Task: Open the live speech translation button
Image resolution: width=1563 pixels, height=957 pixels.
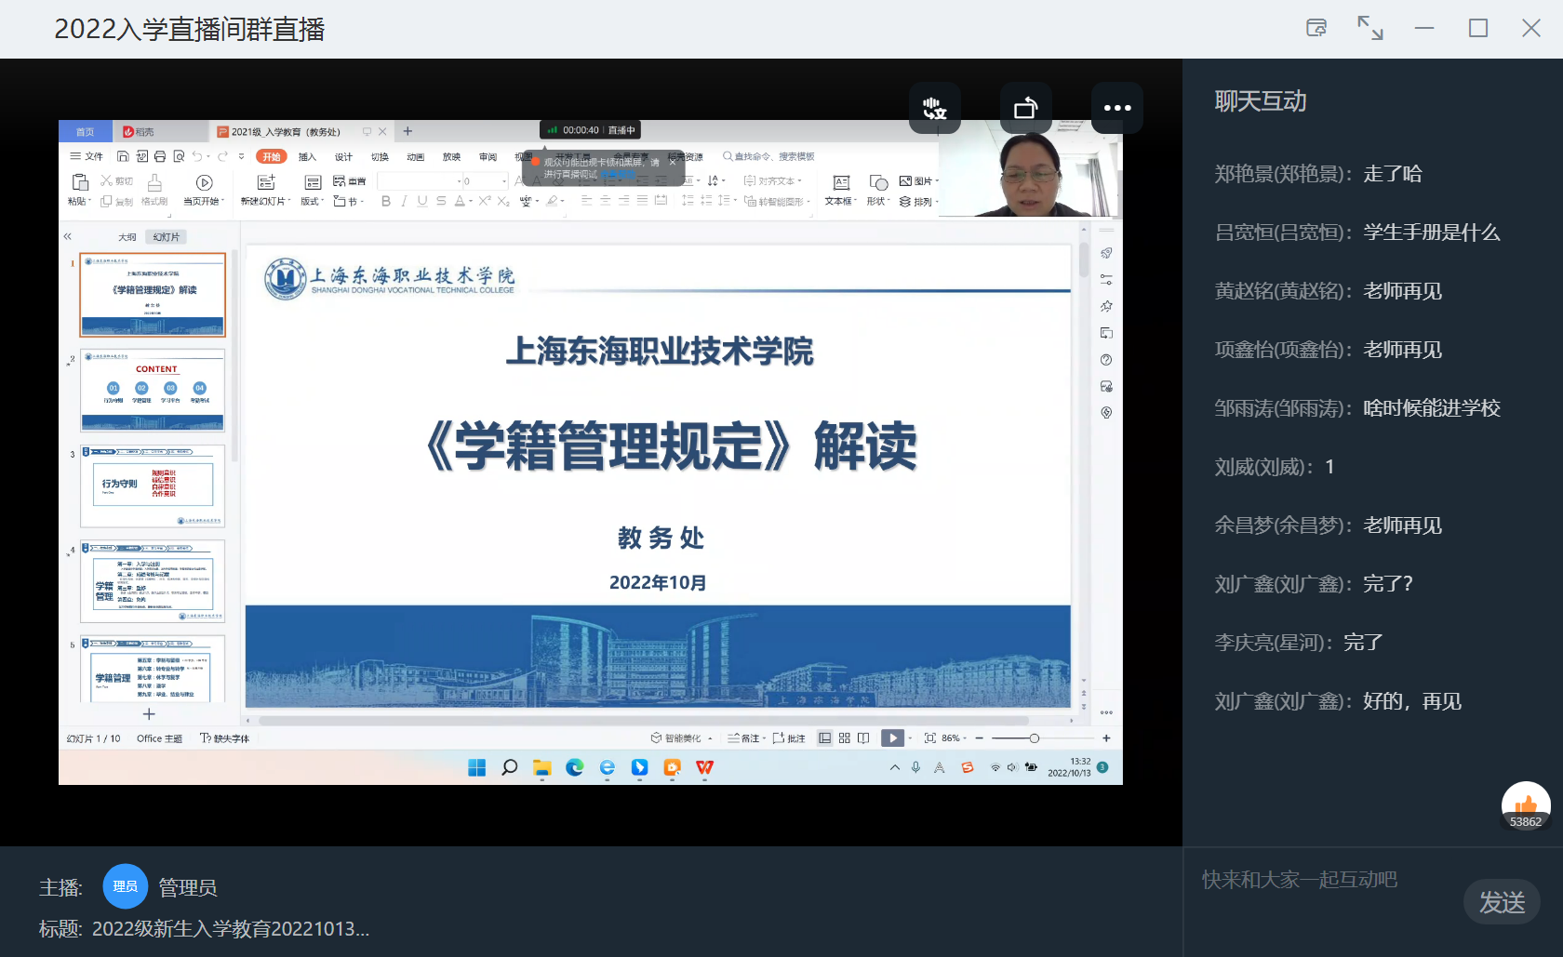Action: tap(934, 108)
